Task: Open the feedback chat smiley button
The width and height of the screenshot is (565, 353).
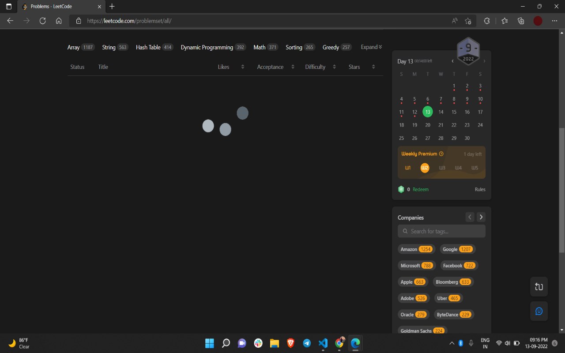Action: [539, 311]
